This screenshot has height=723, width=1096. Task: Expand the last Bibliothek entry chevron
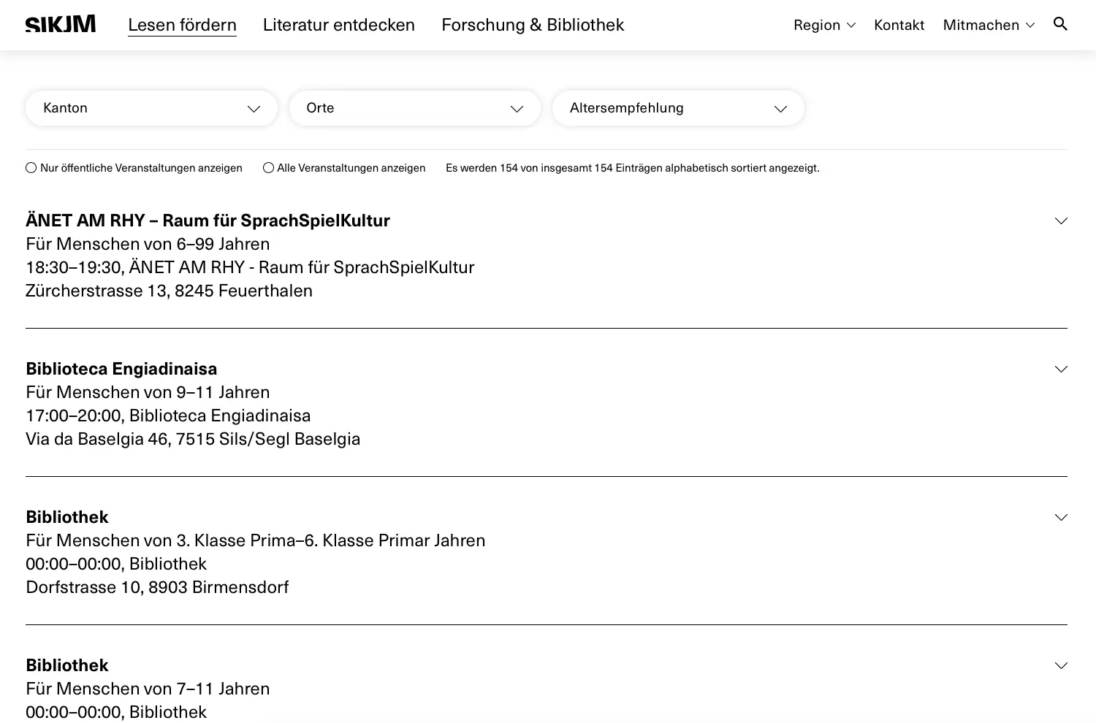tap(1061, 665)
